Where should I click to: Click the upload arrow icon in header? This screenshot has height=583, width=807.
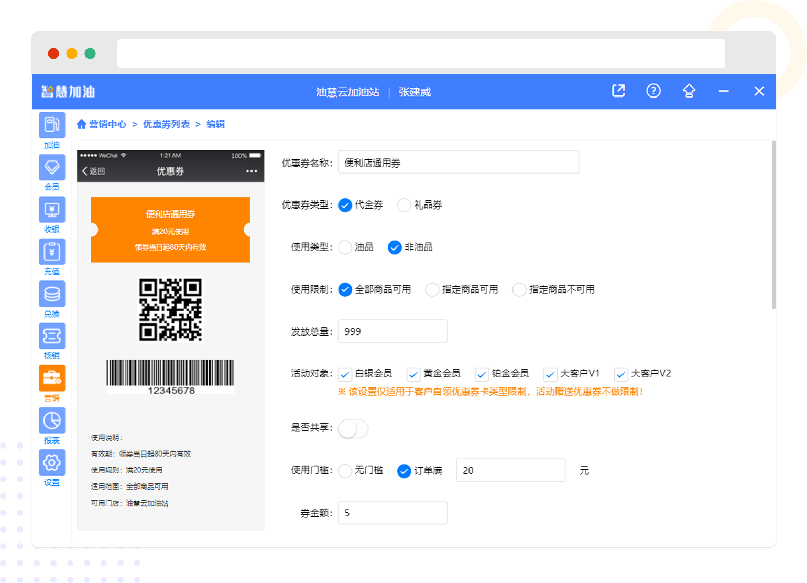click(689, 91)
